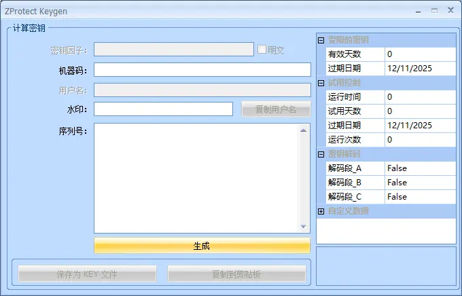Collapse the 试用控制 section

click(x=321, y=83)
